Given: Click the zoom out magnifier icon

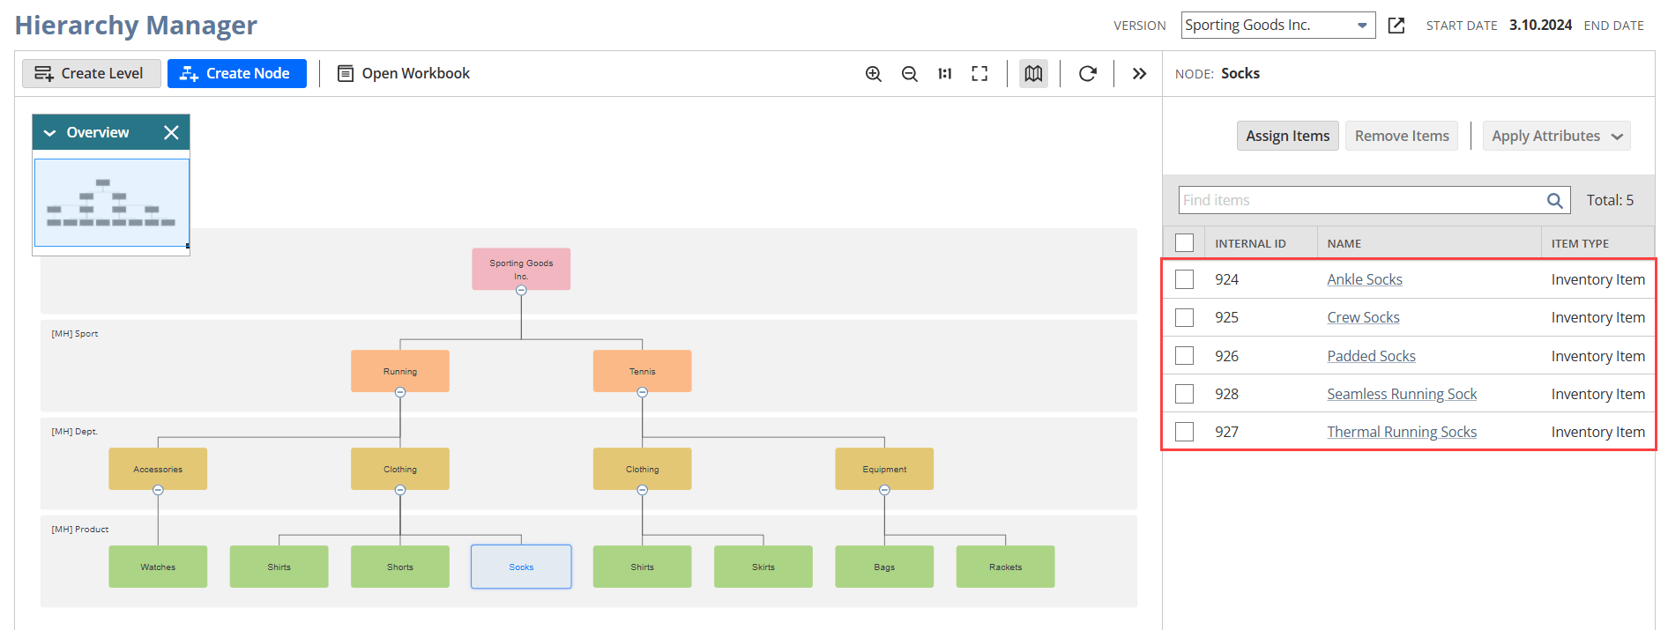Looking at the screenshot, I should 910,74.
